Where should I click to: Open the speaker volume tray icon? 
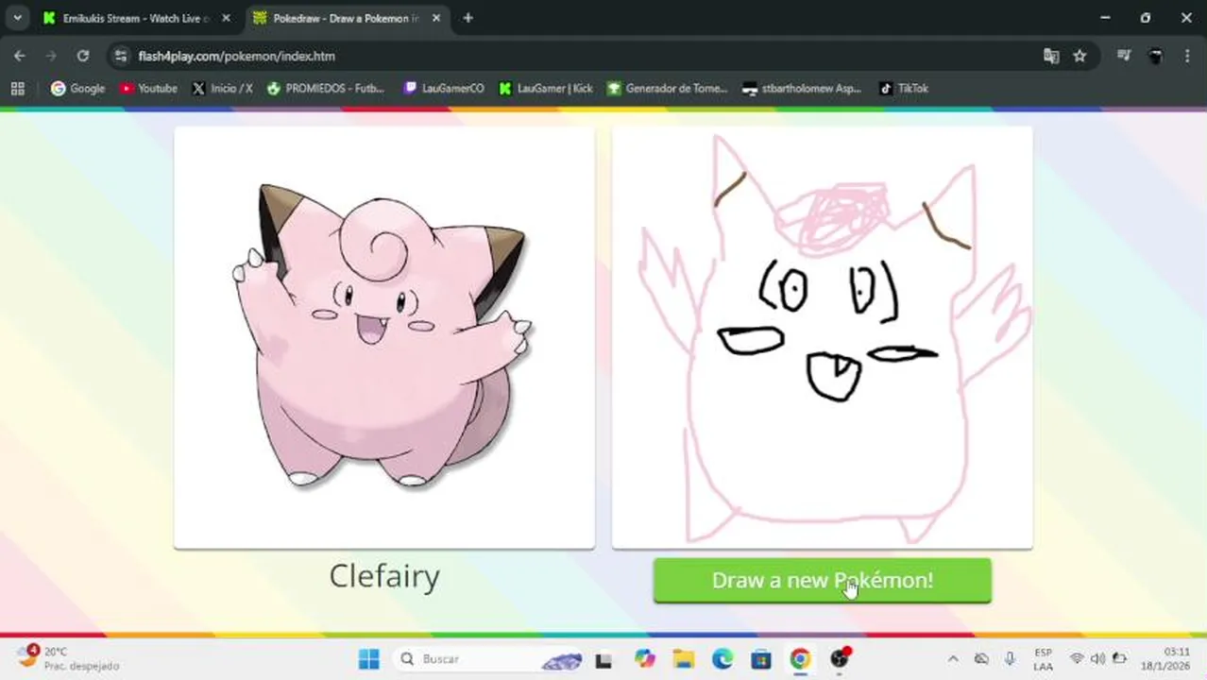[1097, 658]
